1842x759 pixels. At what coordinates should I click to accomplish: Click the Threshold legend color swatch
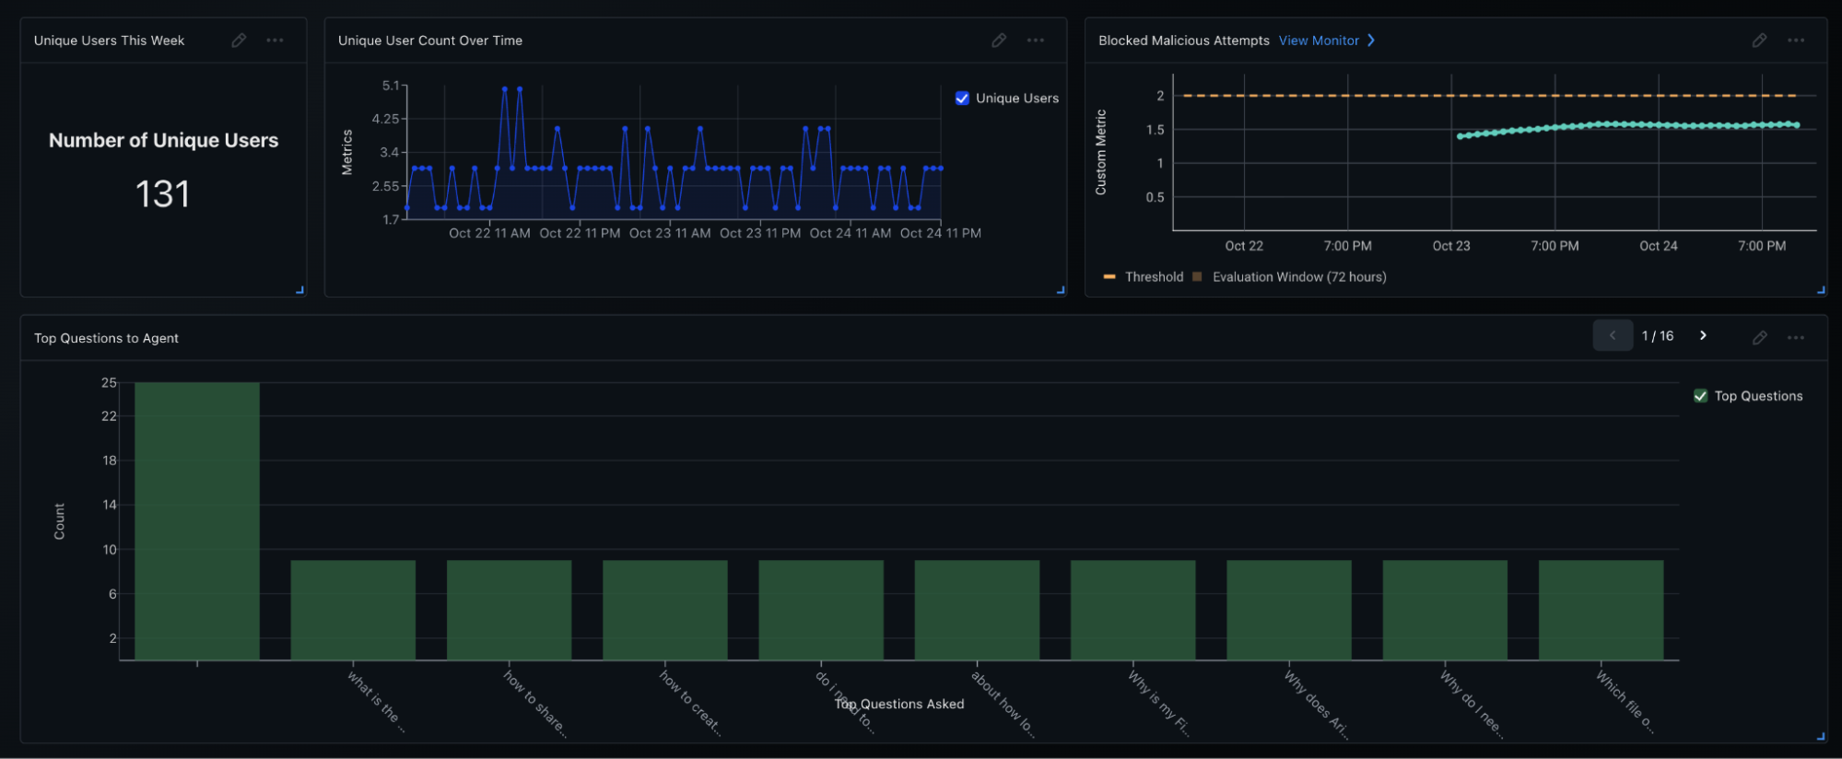1109,277
